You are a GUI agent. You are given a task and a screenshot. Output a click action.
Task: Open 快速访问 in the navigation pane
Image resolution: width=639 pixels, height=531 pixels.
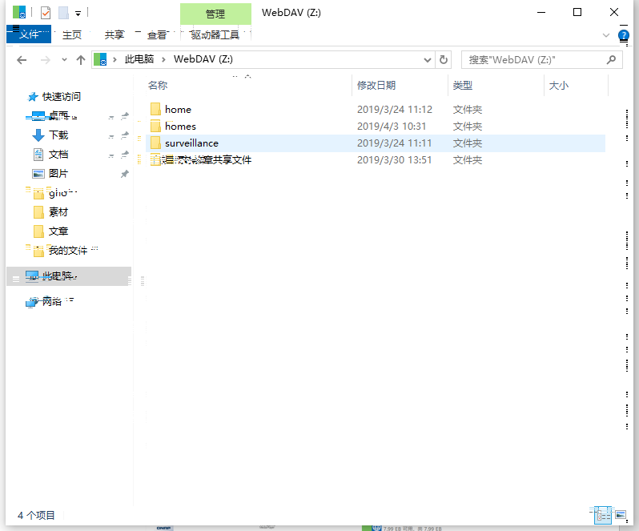coord(61,97)
